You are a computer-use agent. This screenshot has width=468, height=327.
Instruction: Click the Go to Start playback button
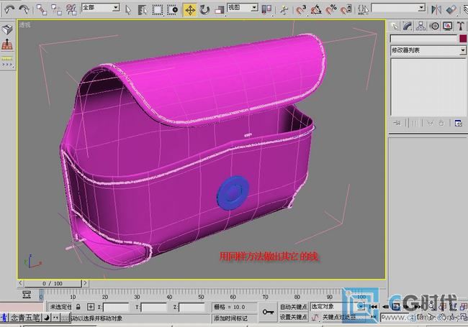374,306
